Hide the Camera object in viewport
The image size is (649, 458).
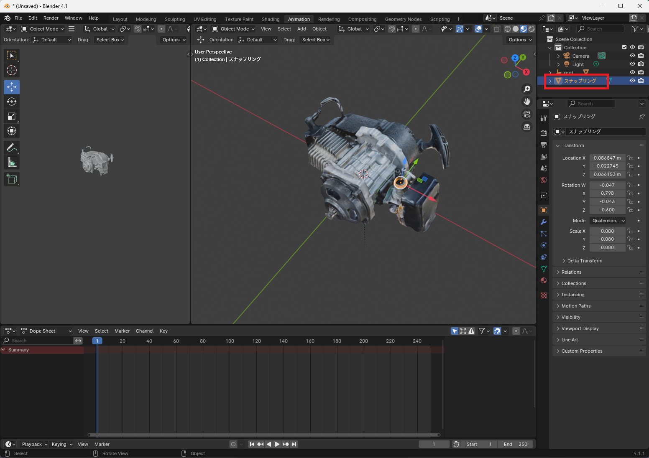pyautogui.click(x=632, y=56)
